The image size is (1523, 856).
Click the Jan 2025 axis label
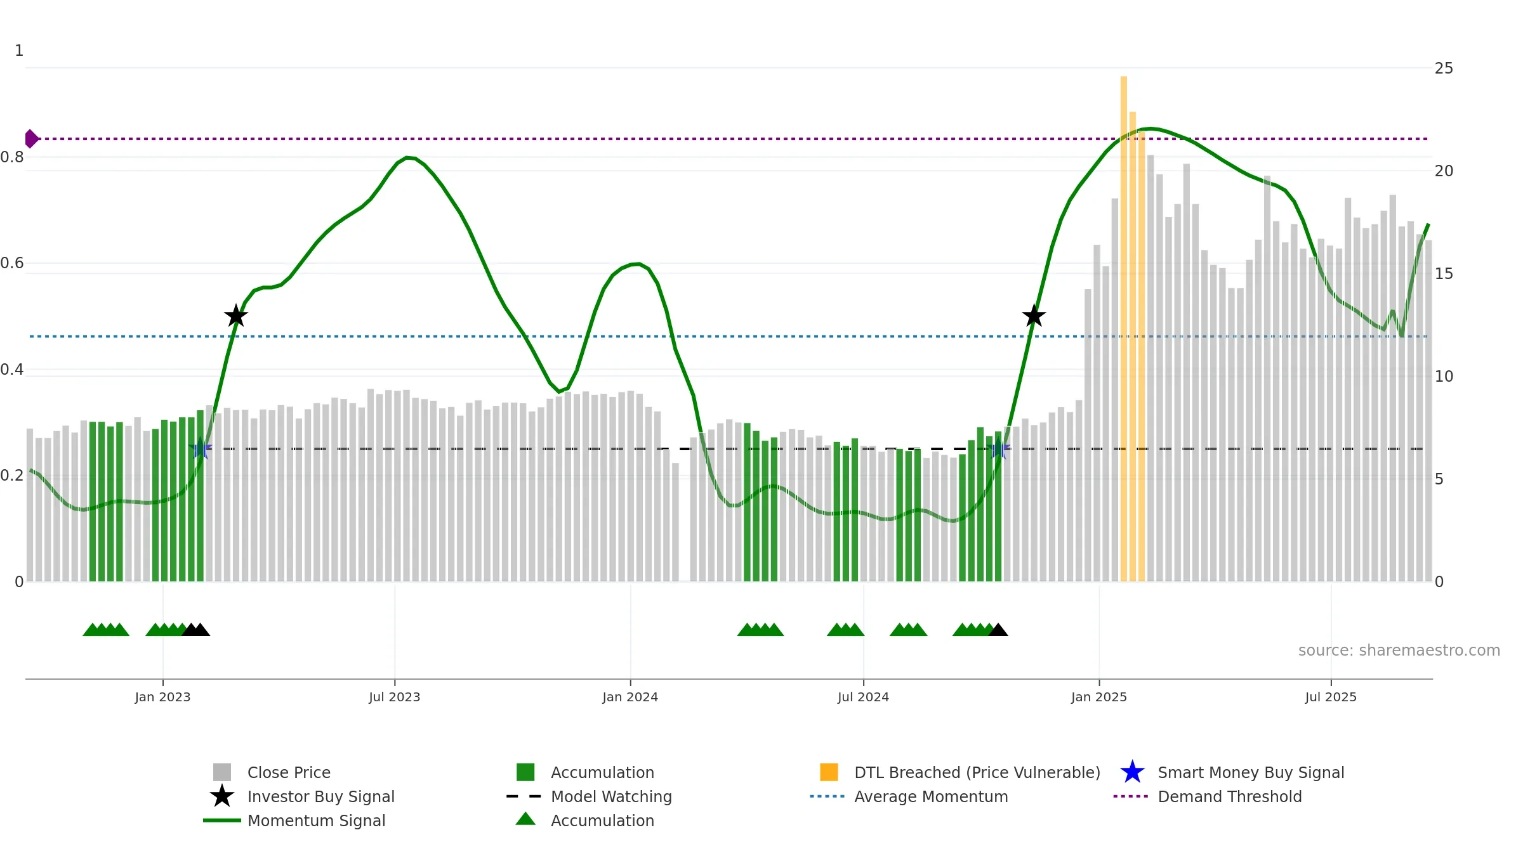[x=1099, y=697]
